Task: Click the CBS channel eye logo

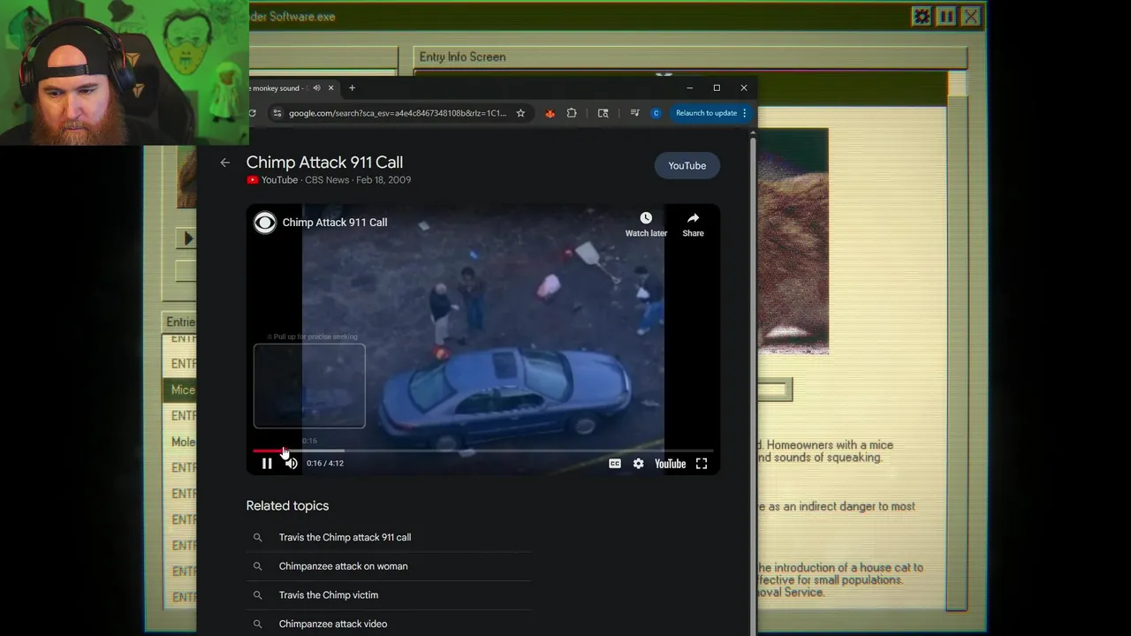Action: click(x=265, y=223)
